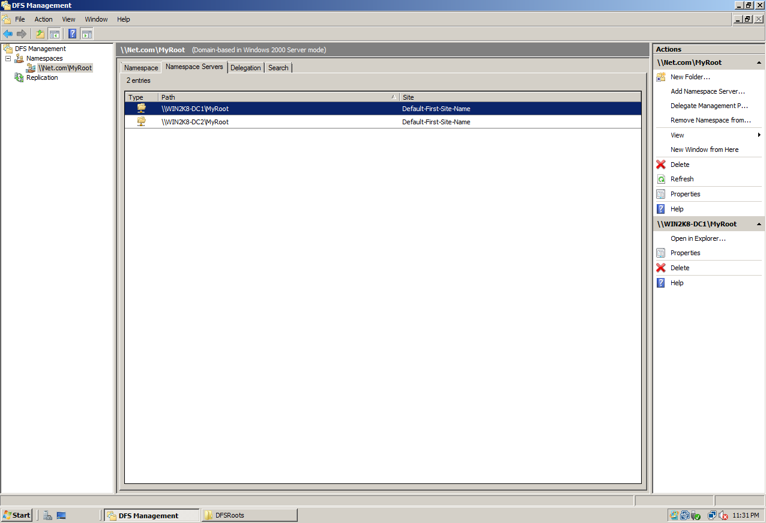Image resolution: width=766 pixels, height=523 pixels.
Task: Click the red X Delete icon under \\Net.com\MyRoot
Action: pos(661,165)
